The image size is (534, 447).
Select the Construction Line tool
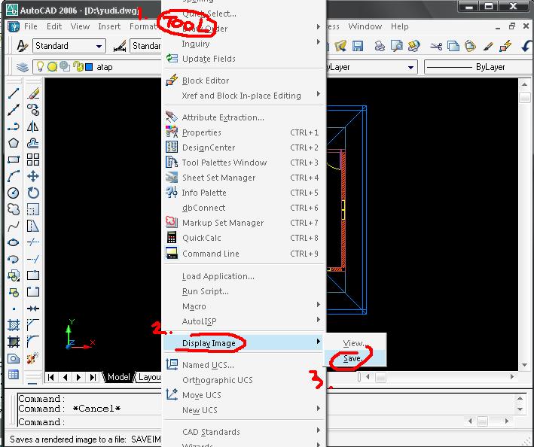[14, 110]
